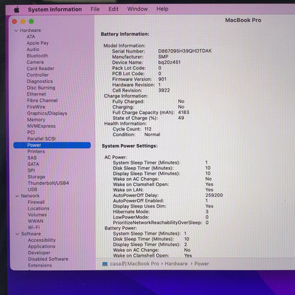Image resolution: width=295 pixels, height=295 pixels.
Task: Select Graphics/Displays in the sidebar
Action: coord(47,113)
